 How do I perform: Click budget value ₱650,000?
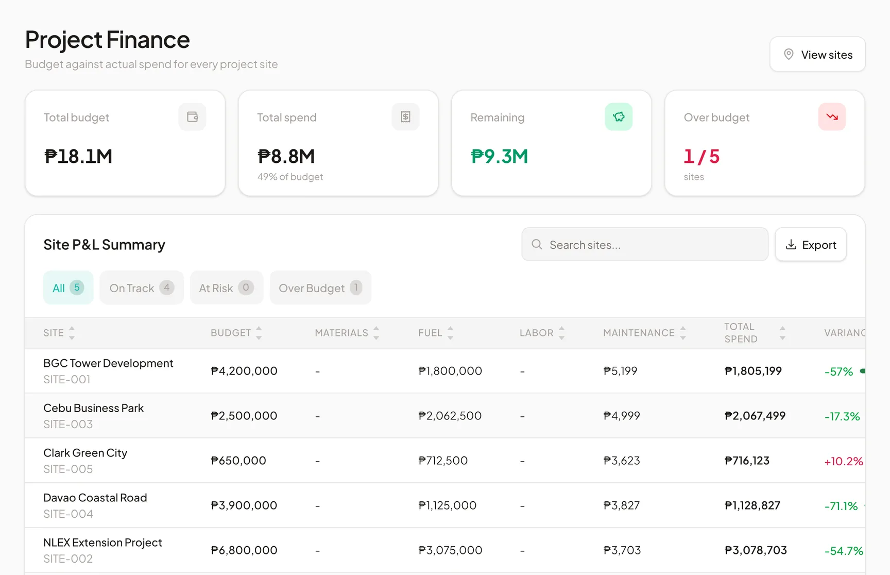click(x=238, y=461)
